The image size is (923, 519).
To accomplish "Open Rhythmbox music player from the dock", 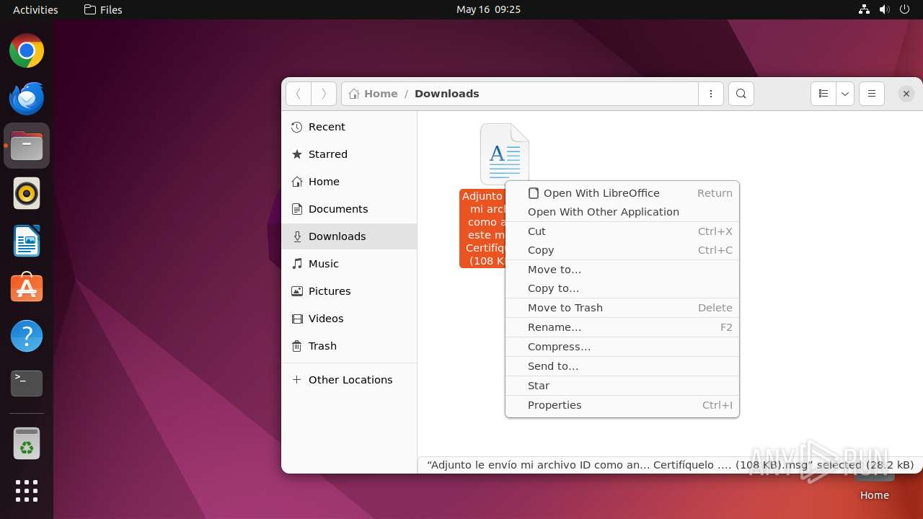I will [27, 193].
